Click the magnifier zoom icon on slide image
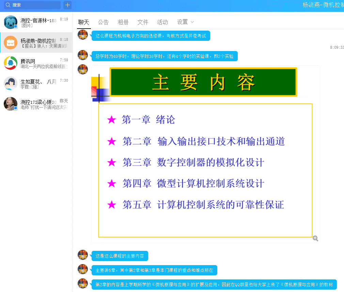Image resolution: width=344 pixels, height=292 pixels. tap(315, 239)
